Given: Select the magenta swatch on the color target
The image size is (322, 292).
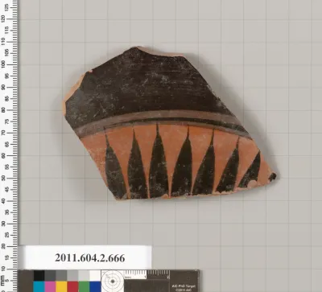Looking at the screenshot, I should pyautogui.click(x=50, y=286).
